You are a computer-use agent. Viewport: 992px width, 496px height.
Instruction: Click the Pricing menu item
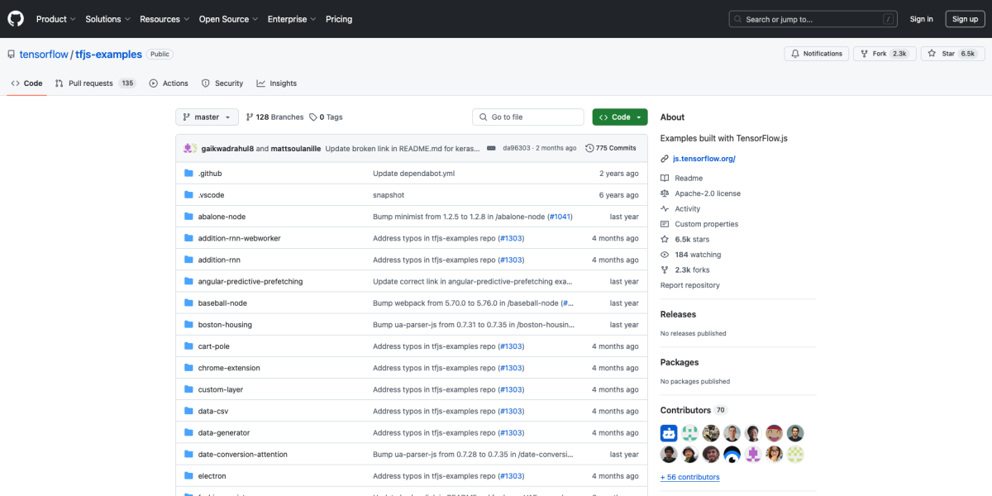tap(339, 19)
